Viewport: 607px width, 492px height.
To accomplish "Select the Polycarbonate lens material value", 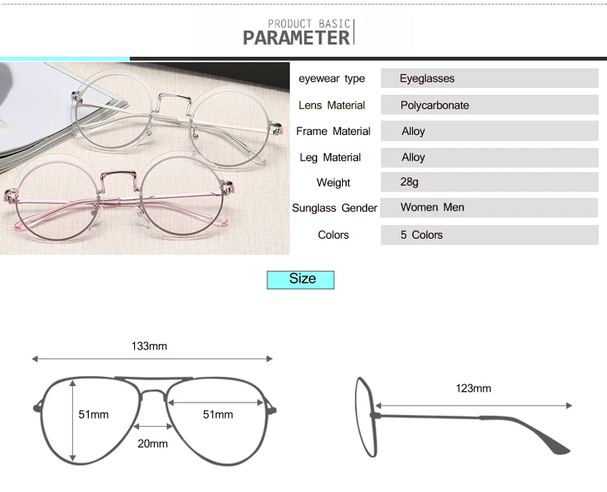I will click(489, 105).
